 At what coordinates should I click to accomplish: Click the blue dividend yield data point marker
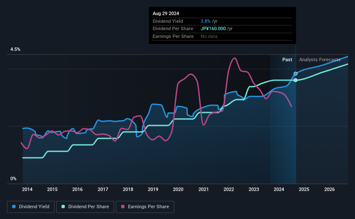click(295, 74)
